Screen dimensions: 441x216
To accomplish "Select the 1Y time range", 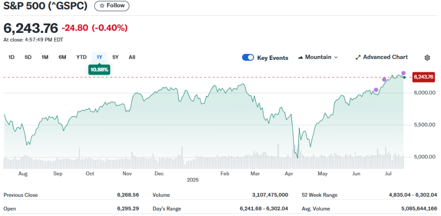I will pyautogui.click(x=99, y=57).
